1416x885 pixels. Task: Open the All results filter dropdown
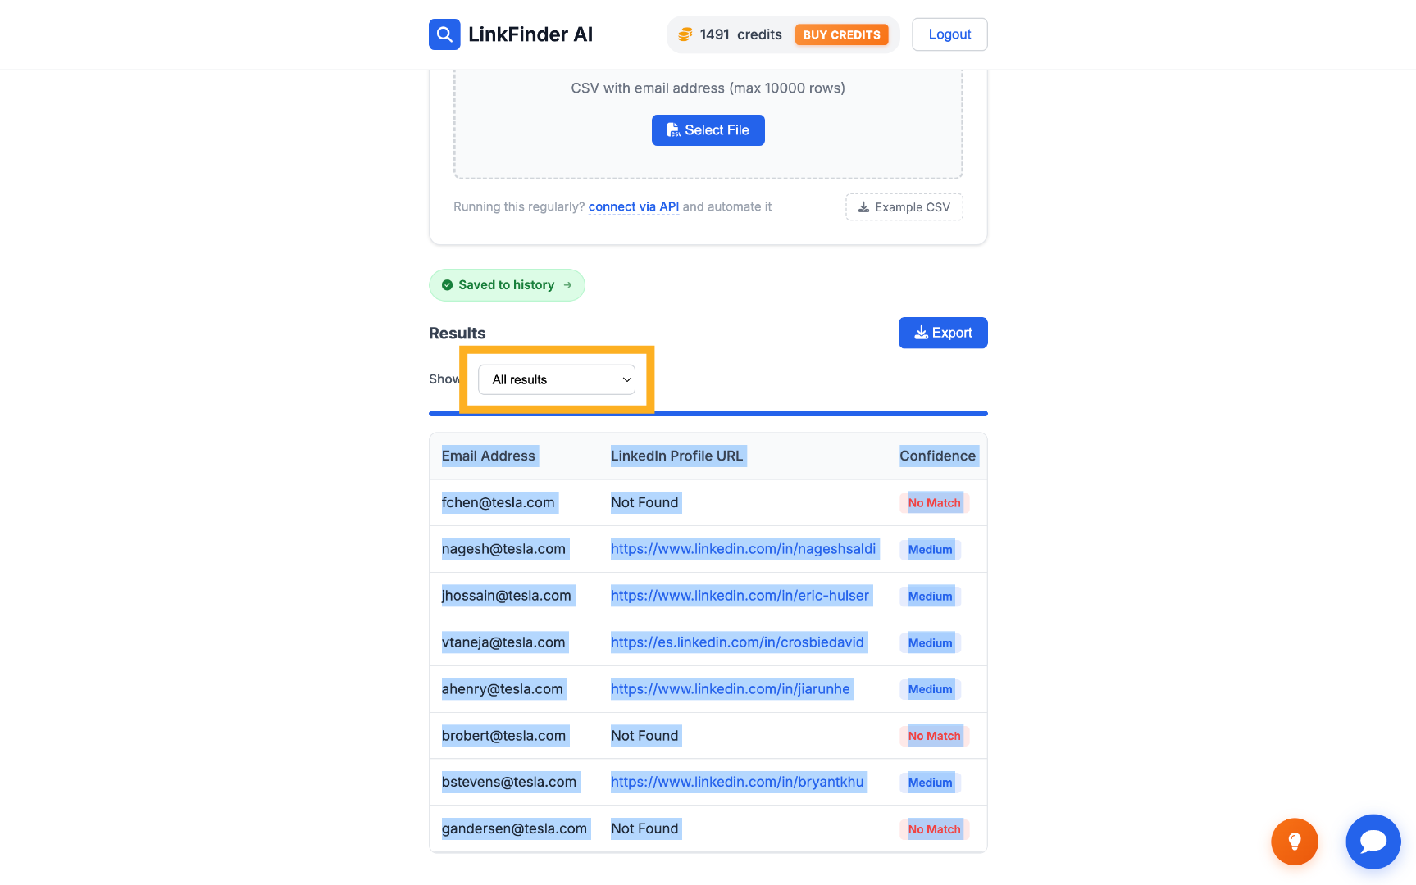pos(557,379)
